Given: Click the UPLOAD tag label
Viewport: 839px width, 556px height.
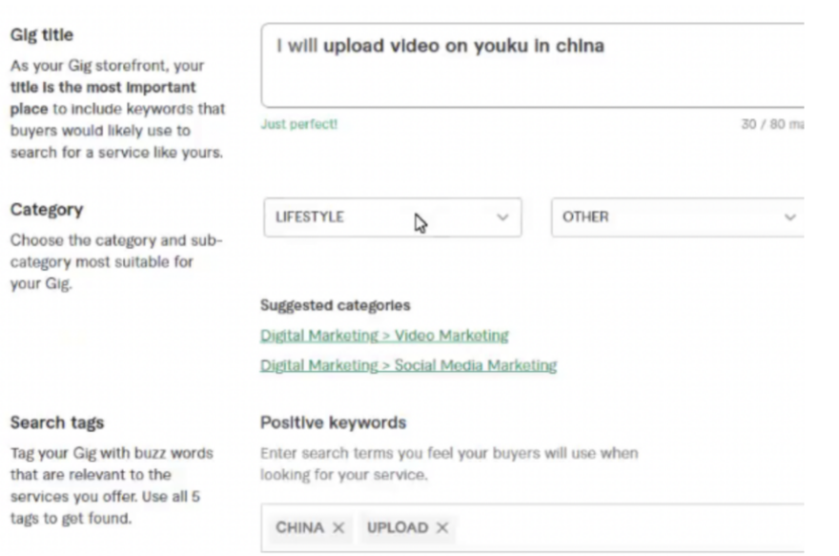Looking at the screenshot, I should [x=398, y=527].
